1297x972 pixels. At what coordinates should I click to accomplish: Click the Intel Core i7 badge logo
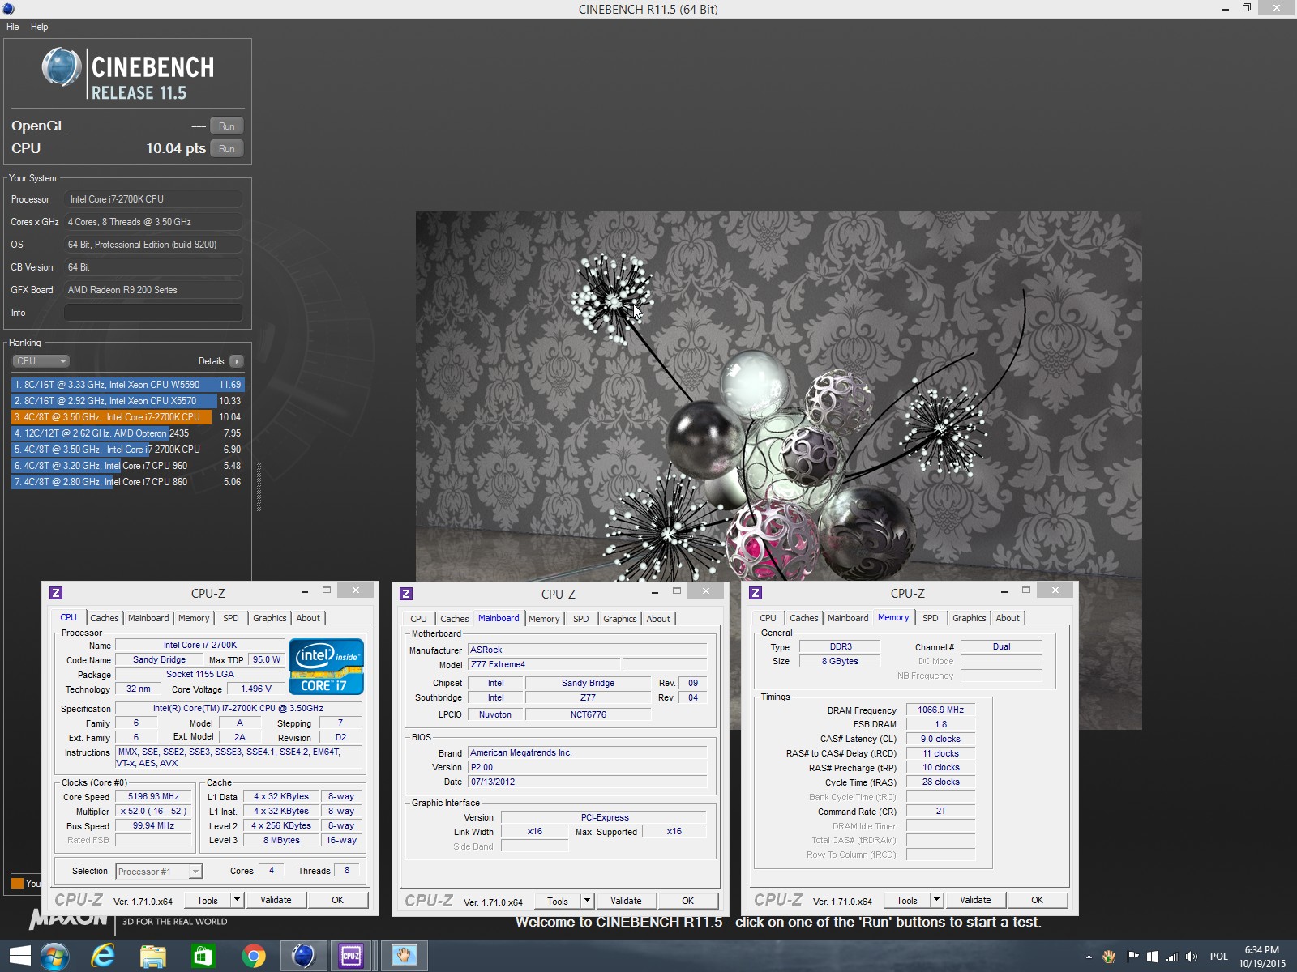pos(326,667)
